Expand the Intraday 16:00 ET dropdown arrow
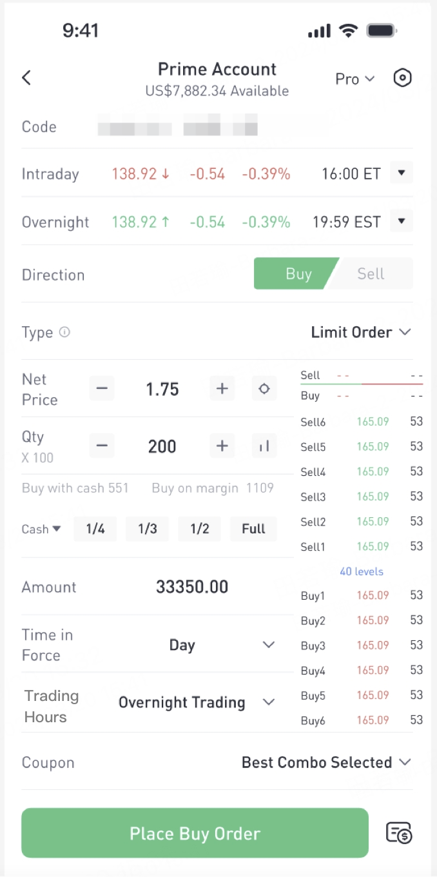The image size is (437, 877). click(402, 173)
